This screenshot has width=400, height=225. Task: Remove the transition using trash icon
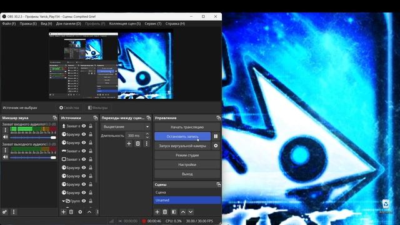click(x=137, y=144)
